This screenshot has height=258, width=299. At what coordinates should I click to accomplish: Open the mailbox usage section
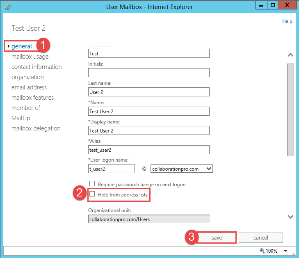pyautogui.click(x=30, y=57)
